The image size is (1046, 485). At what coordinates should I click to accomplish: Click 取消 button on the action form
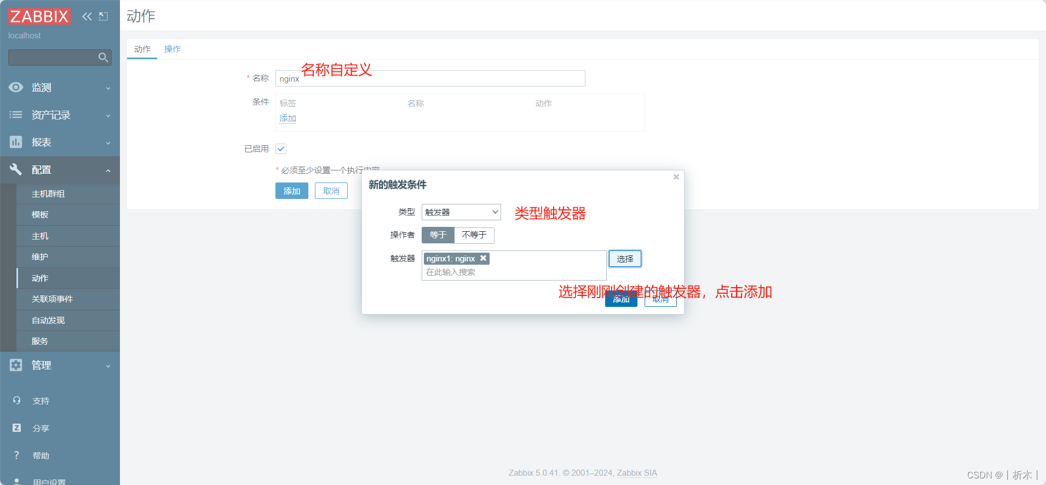click(331, 191)
